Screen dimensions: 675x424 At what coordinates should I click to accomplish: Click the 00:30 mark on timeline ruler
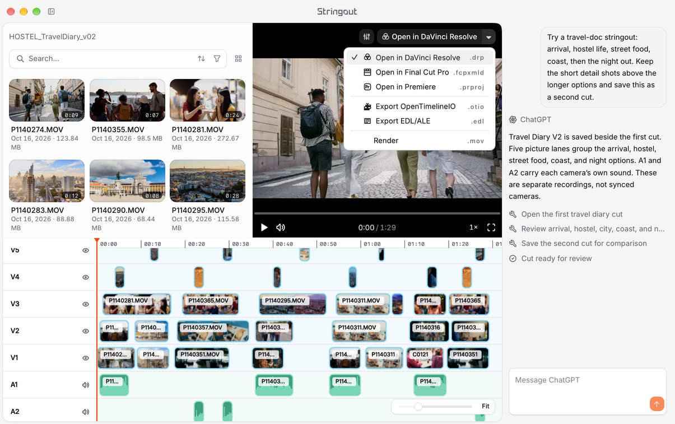point(240,244)
